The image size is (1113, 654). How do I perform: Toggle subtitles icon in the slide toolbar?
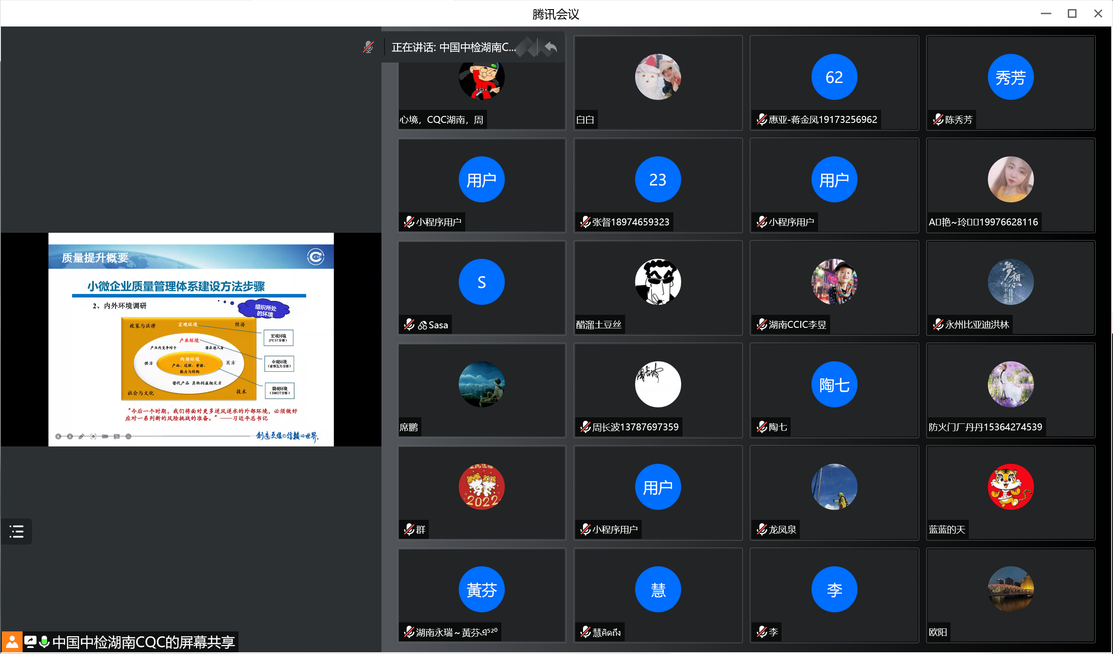click(x=116, y=437)
